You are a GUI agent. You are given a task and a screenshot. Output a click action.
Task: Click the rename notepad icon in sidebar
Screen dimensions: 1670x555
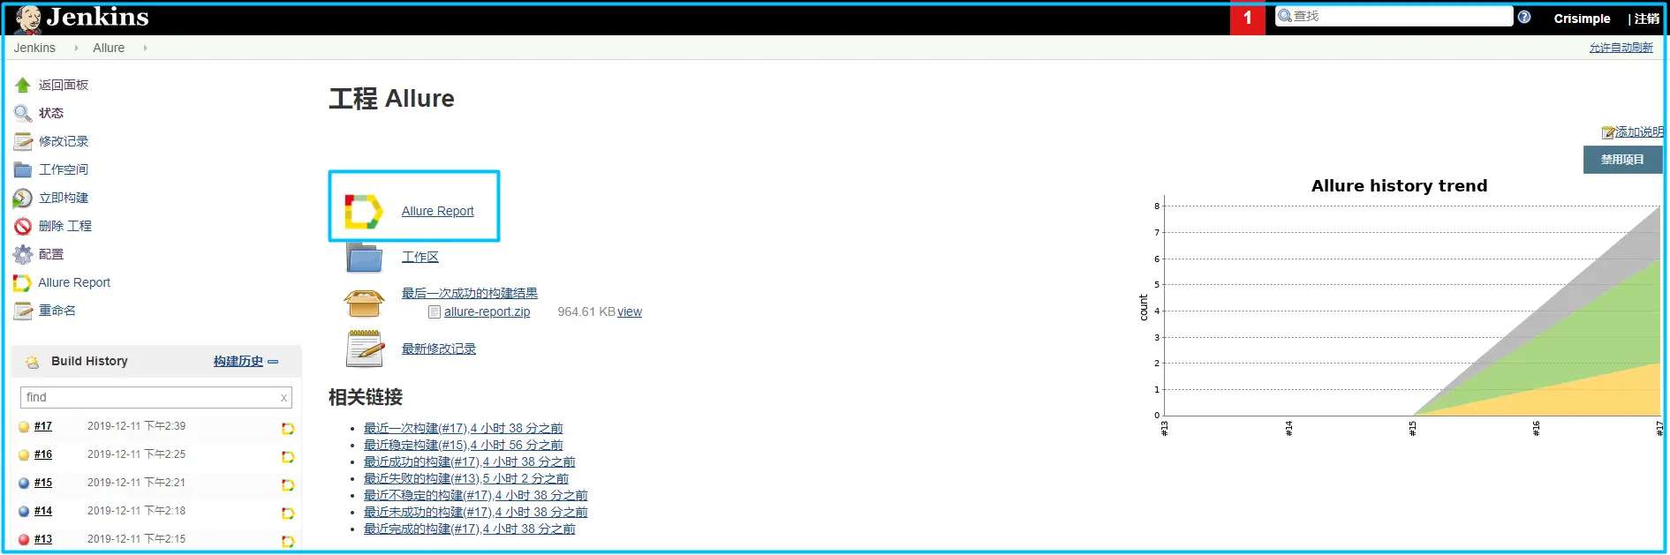(23, 311)
